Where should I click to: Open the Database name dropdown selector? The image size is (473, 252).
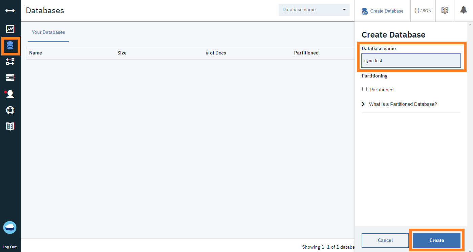314,10
